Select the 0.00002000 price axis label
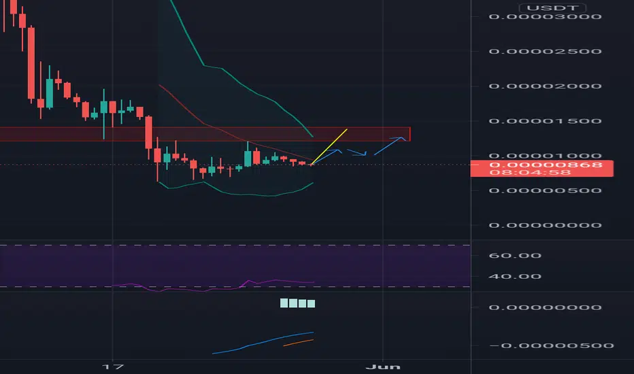This screenshot has height=374, width=634. click(545, 86)
